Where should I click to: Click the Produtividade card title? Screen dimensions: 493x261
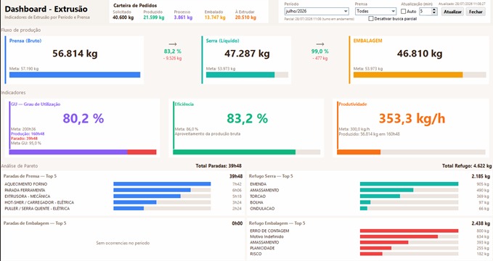click(x=353, y=104)
